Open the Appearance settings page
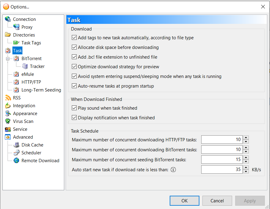 (x=25, y=114)
